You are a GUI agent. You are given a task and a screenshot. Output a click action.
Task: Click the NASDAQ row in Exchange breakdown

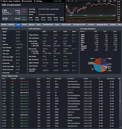point(99,46)
